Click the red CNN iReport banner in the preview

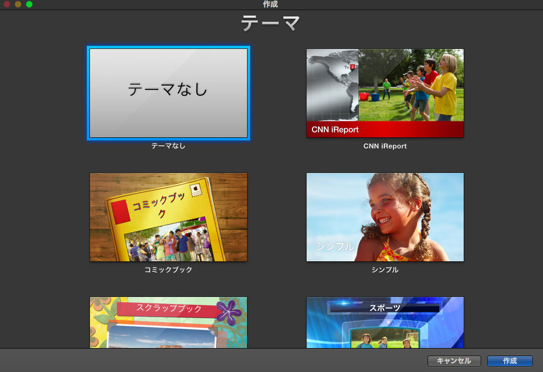(x=385, y=129)
